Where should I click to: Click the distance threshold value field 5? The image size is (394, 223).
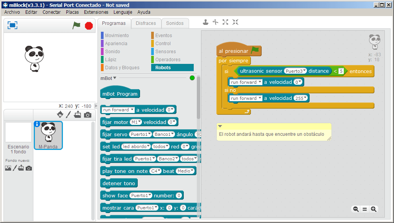tap(341, 71)
